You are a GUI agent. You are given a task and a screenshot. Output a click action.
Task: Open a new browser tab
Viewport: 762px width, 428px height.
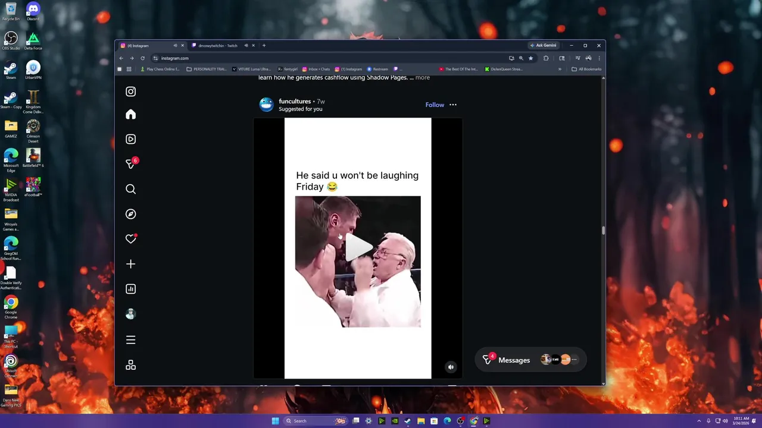point(264,46)
